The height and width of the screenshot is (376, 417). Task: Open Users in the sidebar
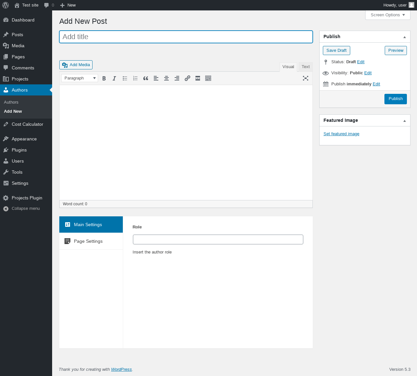[x=26, y=161]
